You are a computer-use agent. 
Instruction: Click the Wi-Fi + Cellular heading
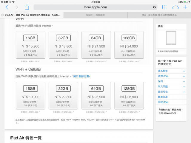coord(28,69)
